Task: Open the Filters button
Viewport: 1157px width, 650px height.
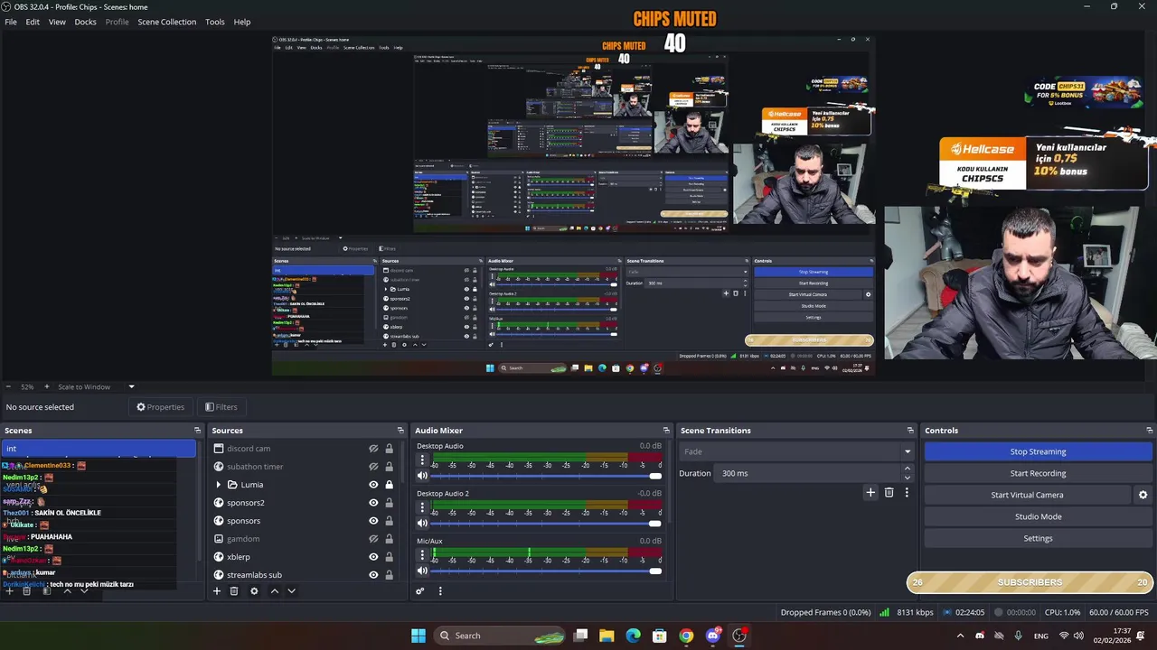Action: pyautogui.click(x=221, y=407)
